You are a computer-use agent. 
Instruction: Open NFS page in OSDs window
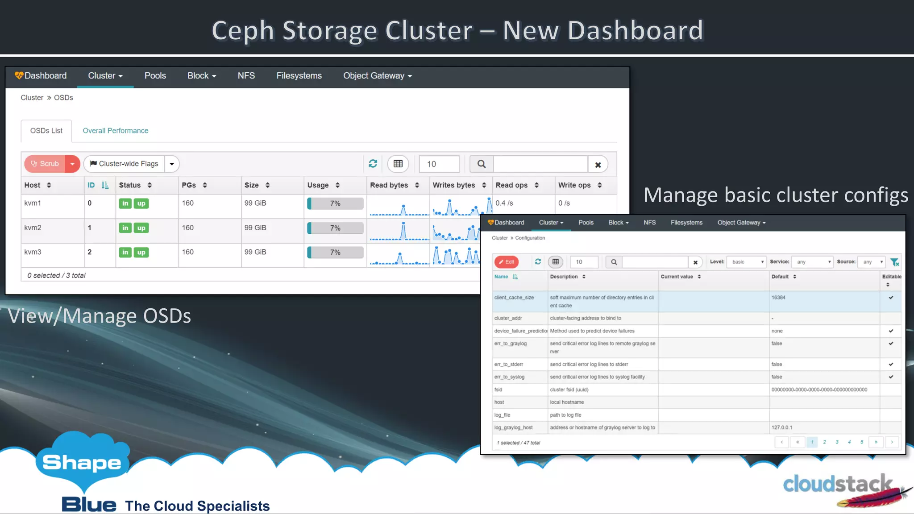coord(246,76)
